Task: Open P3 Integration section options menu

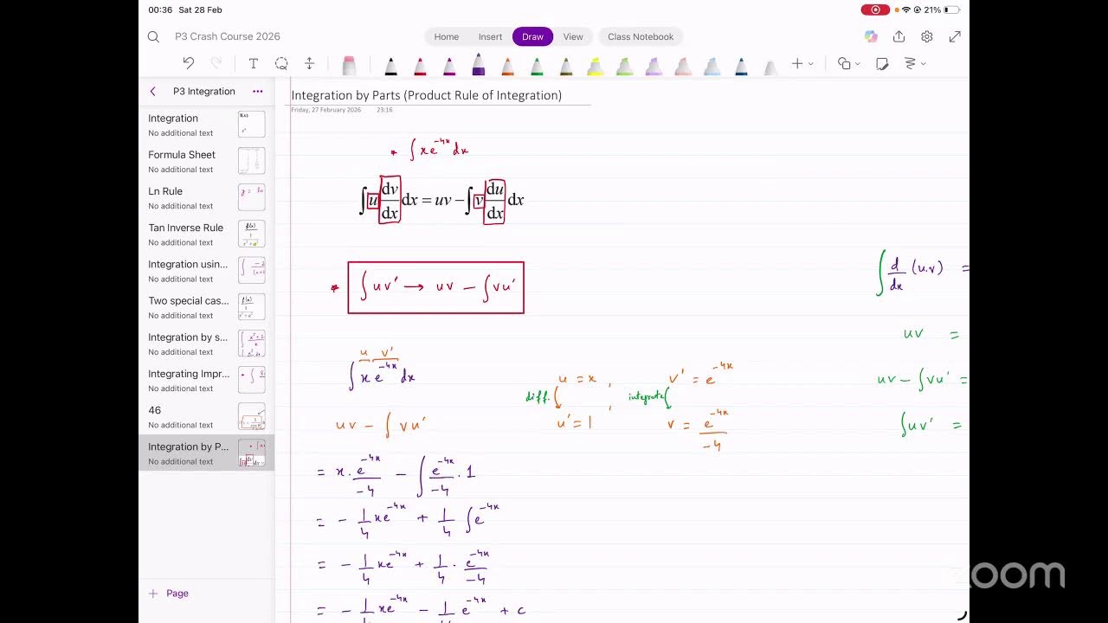Action: [257, 91]
